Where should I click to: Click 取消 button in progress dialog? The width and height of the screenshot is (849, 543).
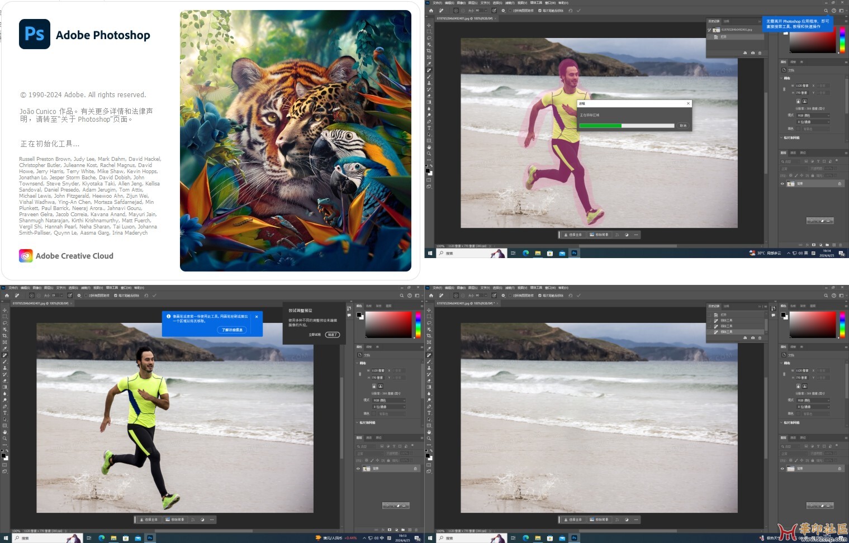click(683, 126)
